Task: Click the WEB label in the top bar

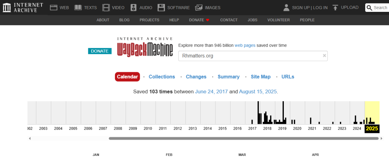Action: coord(64,8)
